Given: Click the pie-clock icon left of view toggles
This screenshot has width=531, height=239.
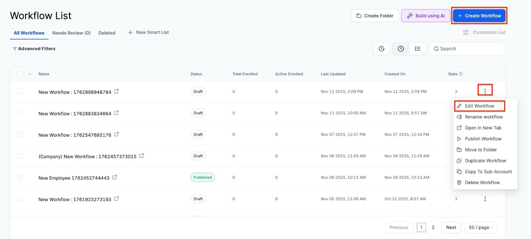Looking at the screenshot, I should point(381,49).
